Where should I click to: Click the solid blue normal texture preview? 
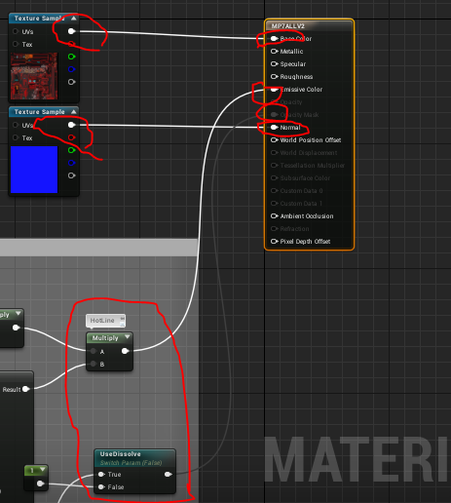pos(34,170)
